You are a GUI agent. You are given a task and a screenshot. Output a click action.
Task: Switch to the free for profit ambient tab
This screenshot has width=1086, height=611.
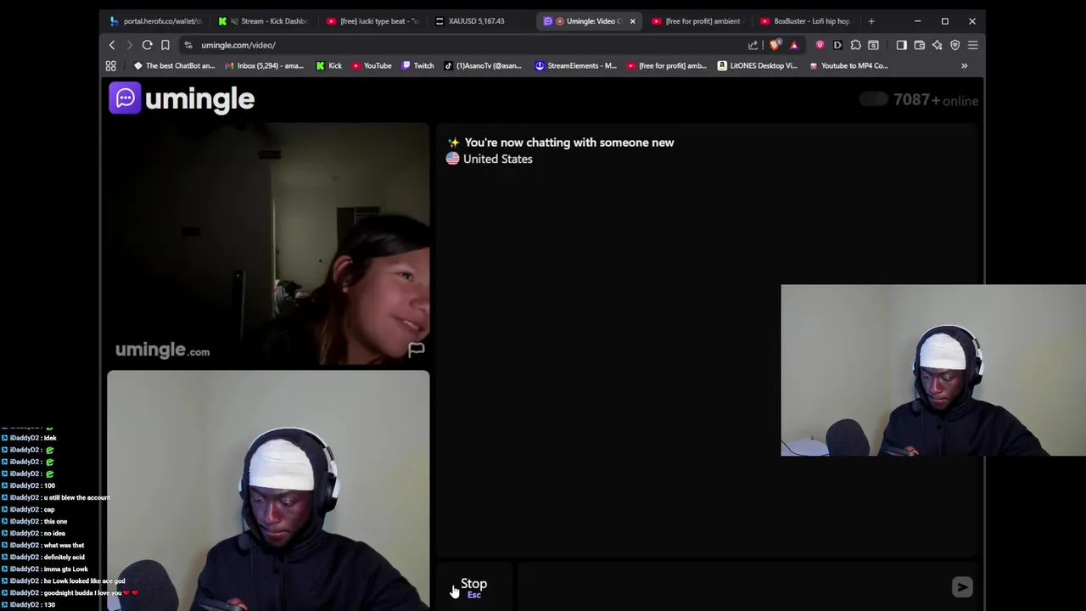pyautogui.click(x=697, y=21)
